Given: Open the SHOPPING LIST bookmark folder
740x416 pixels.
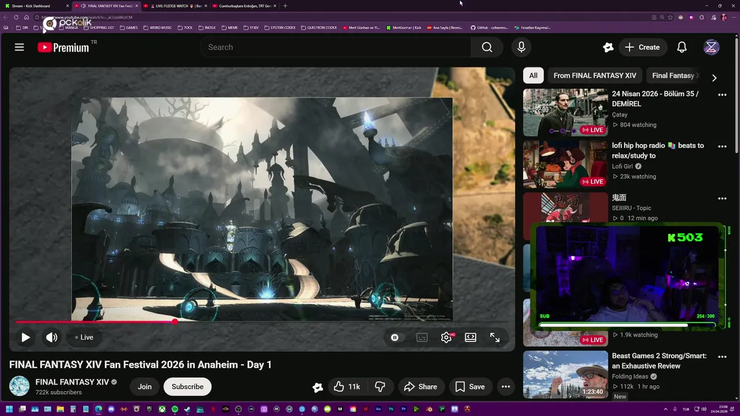Looking at the screenshot, I should point(99,27).
